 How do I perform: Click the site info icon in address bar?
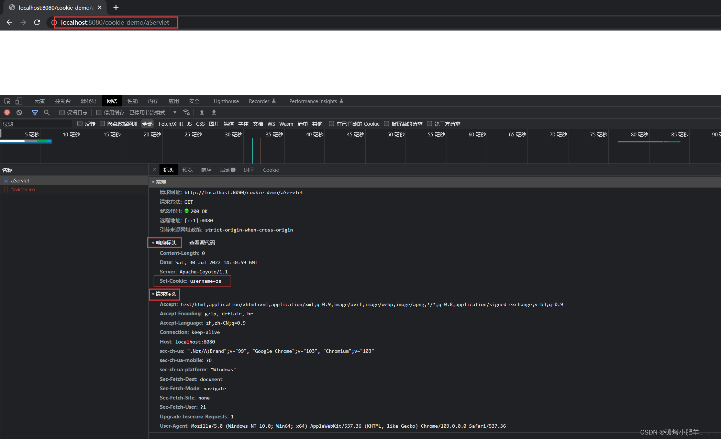click(54, 23)
